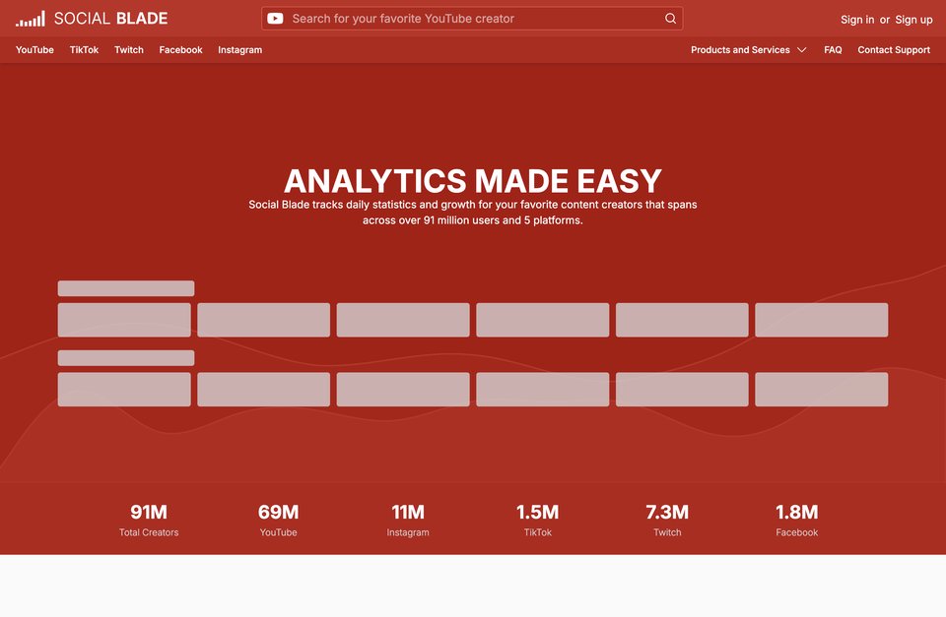
Task: Click the 7.3M Twitch stat
Action: (667, 520)
